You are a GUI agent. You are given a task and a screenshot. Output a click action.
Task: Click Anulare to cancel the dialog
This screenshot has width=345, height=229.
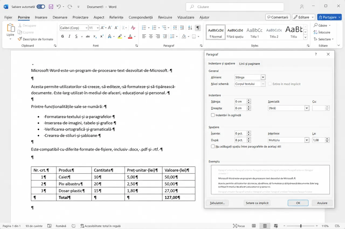point(322,203)
